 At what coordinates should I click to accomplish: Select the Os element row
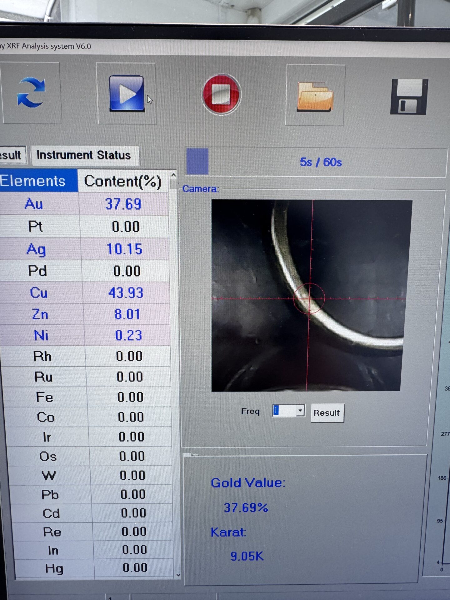point(90,456)
